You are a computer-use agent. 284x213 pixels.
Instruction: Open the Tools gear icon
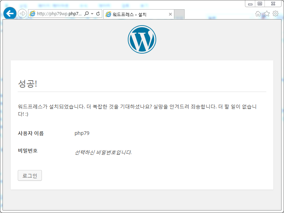[275, 13]
